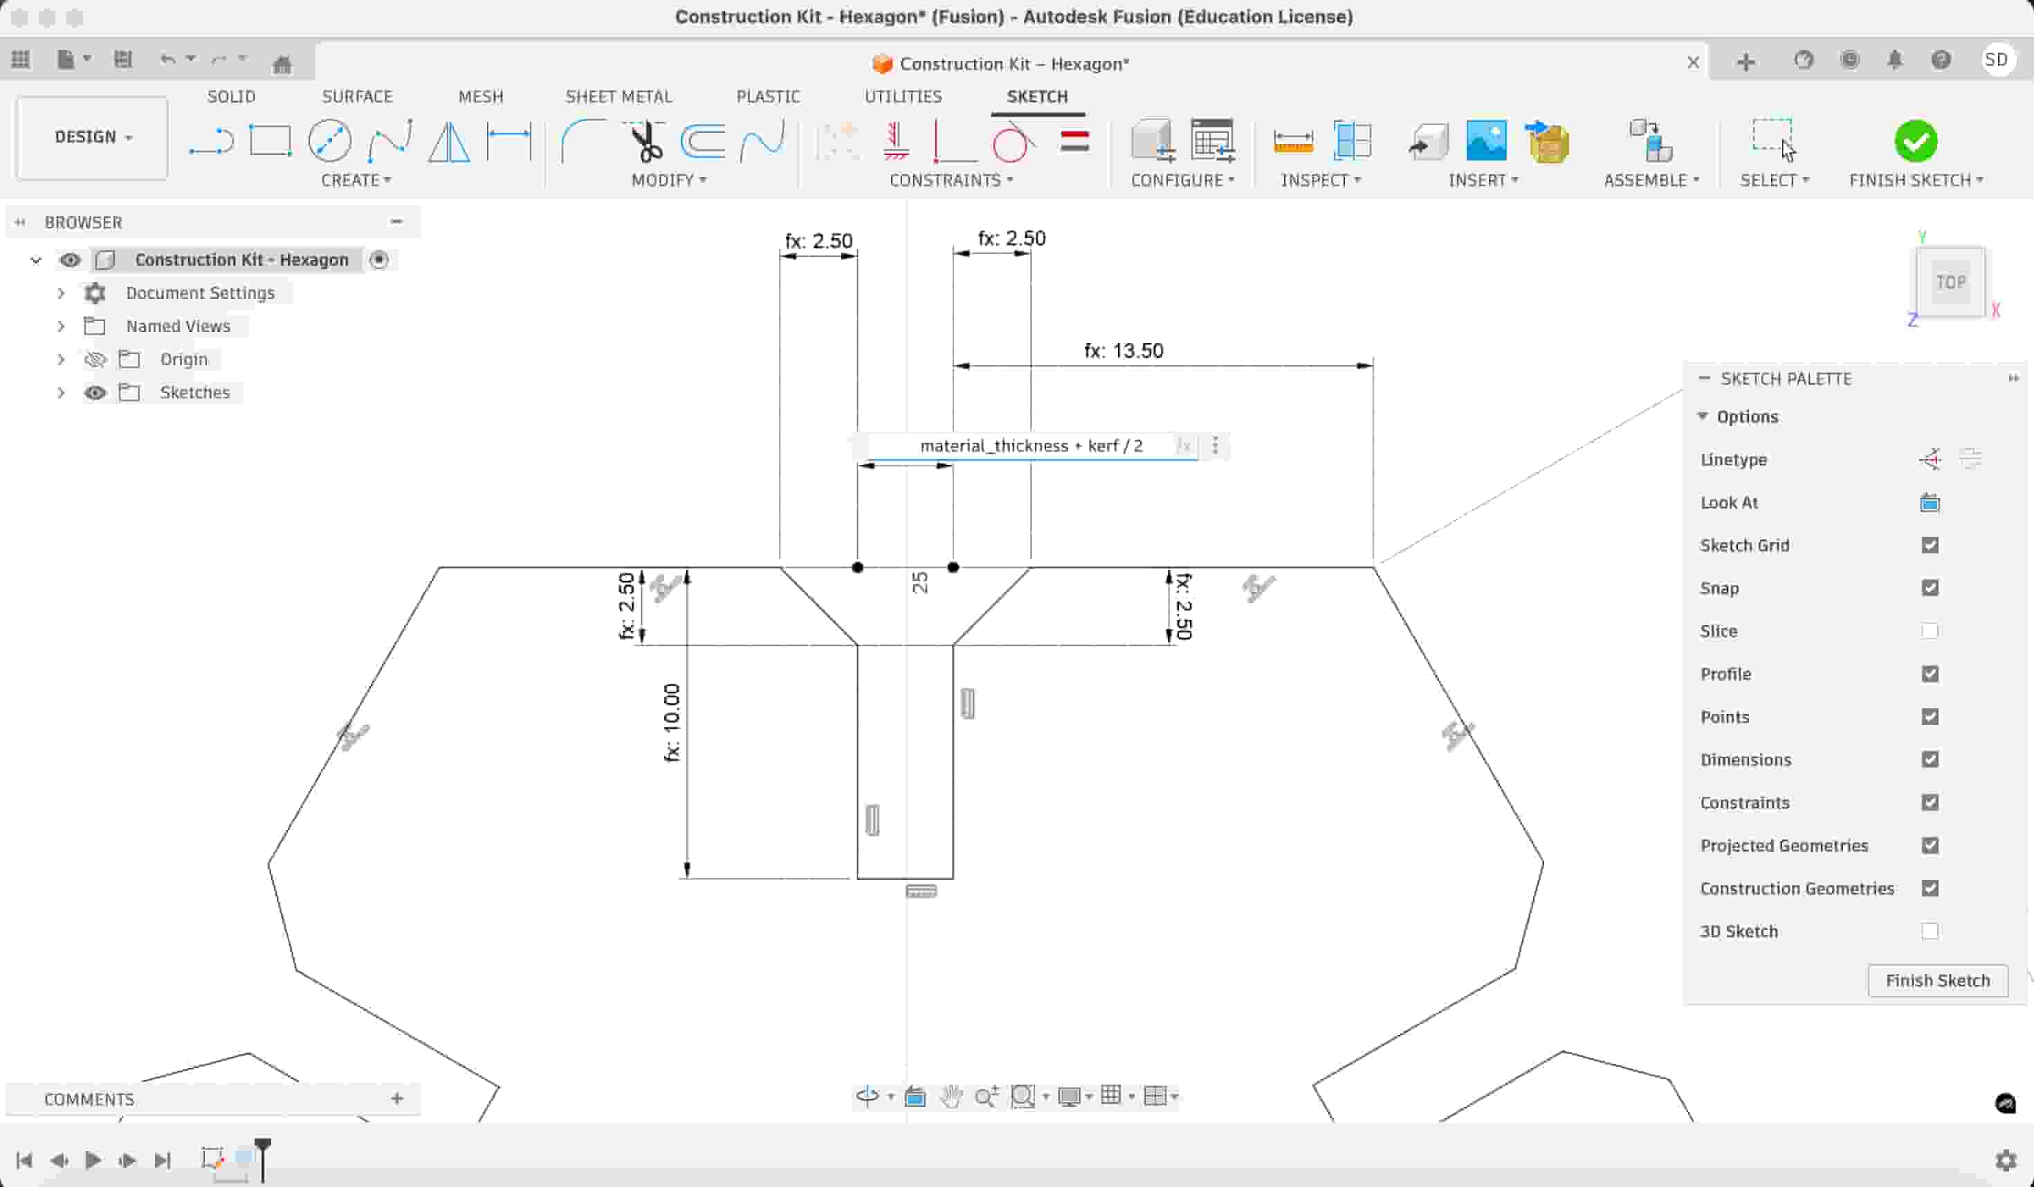Turn on the 3D Sketch checkbox
The height and width of the screenshot is (1187, 2034).
click(1929, 931)
